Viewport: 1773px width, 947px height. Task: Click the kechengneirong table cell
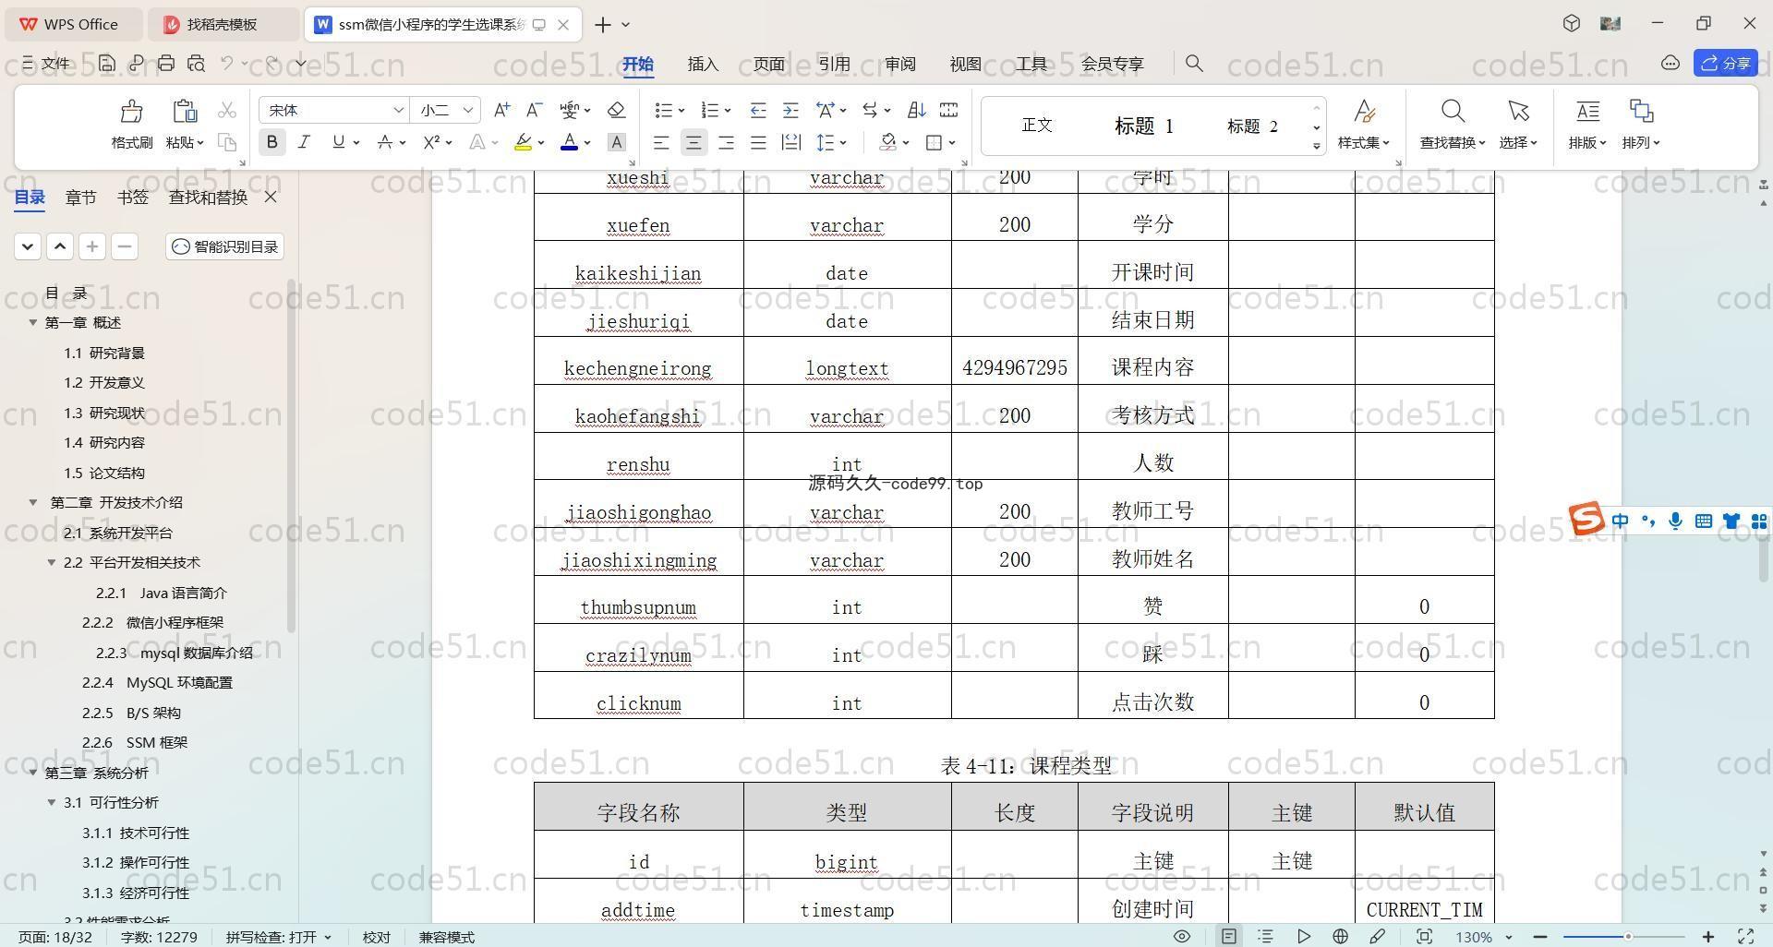[638, 361]
